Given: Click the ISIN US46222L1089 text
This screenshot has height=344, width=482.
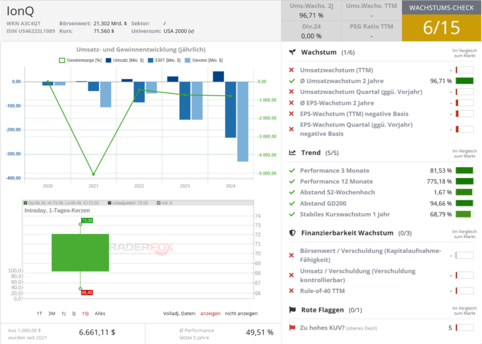Looking at the screenshot, I should (31, 31).
